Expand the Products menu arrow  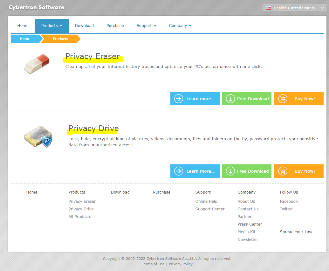(x=61, y=26)
